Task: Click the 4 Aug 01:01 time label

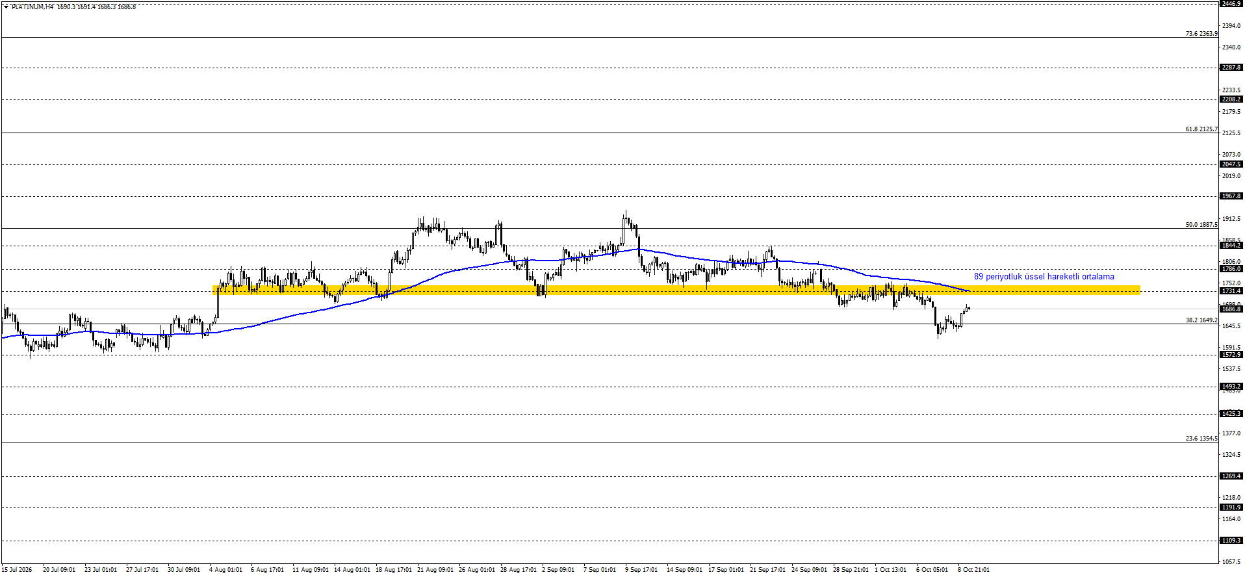Action: (225, 570)
